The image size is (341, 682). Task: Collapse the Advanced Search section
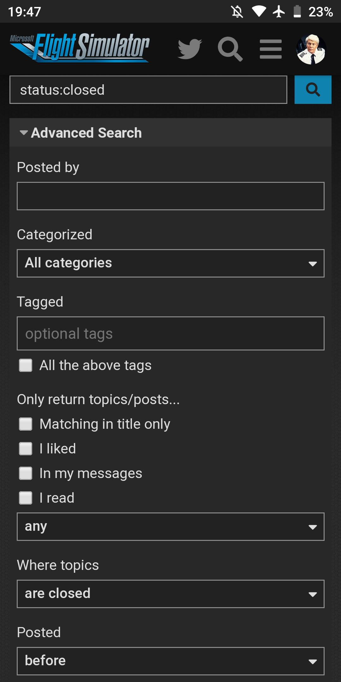pos(81,133)
